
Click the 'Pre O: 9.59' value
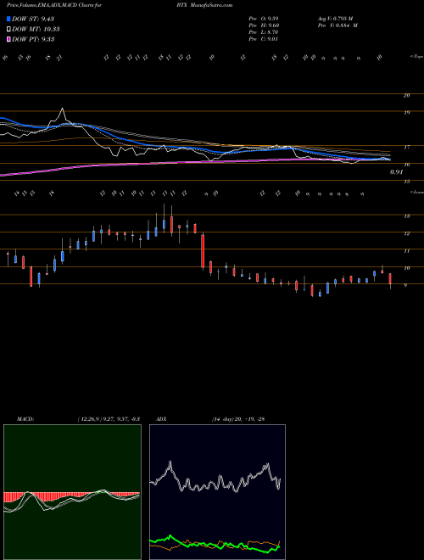click(264, 19)
